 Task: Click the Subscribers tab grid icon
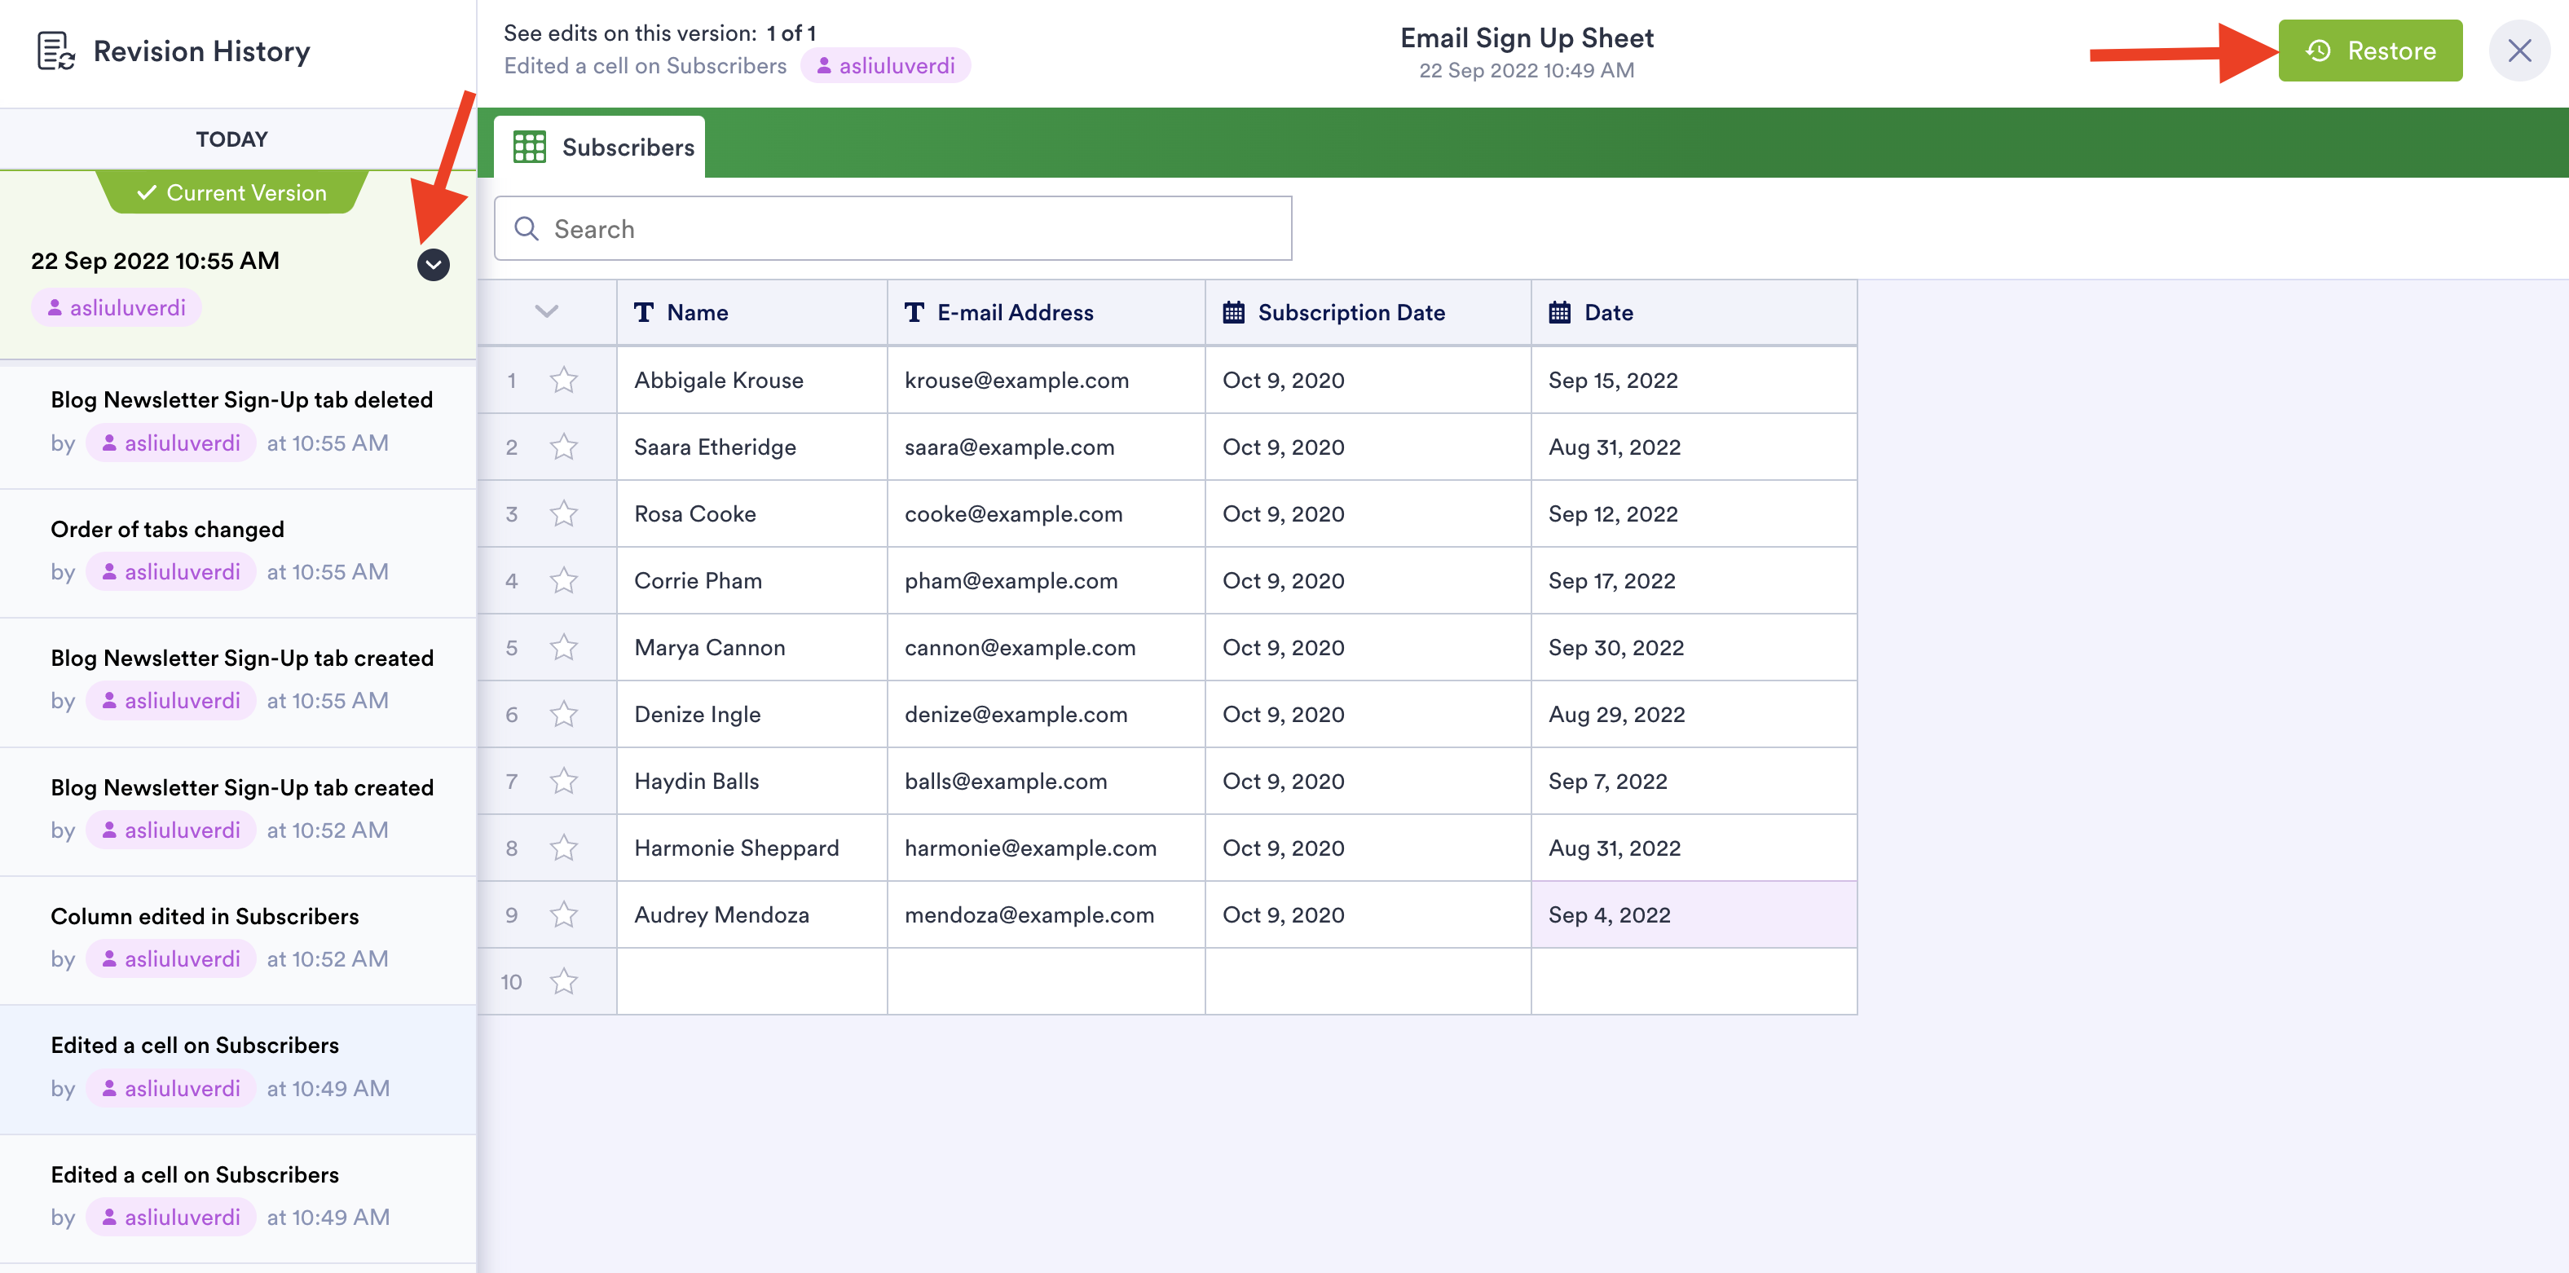[x=529, y=148]
